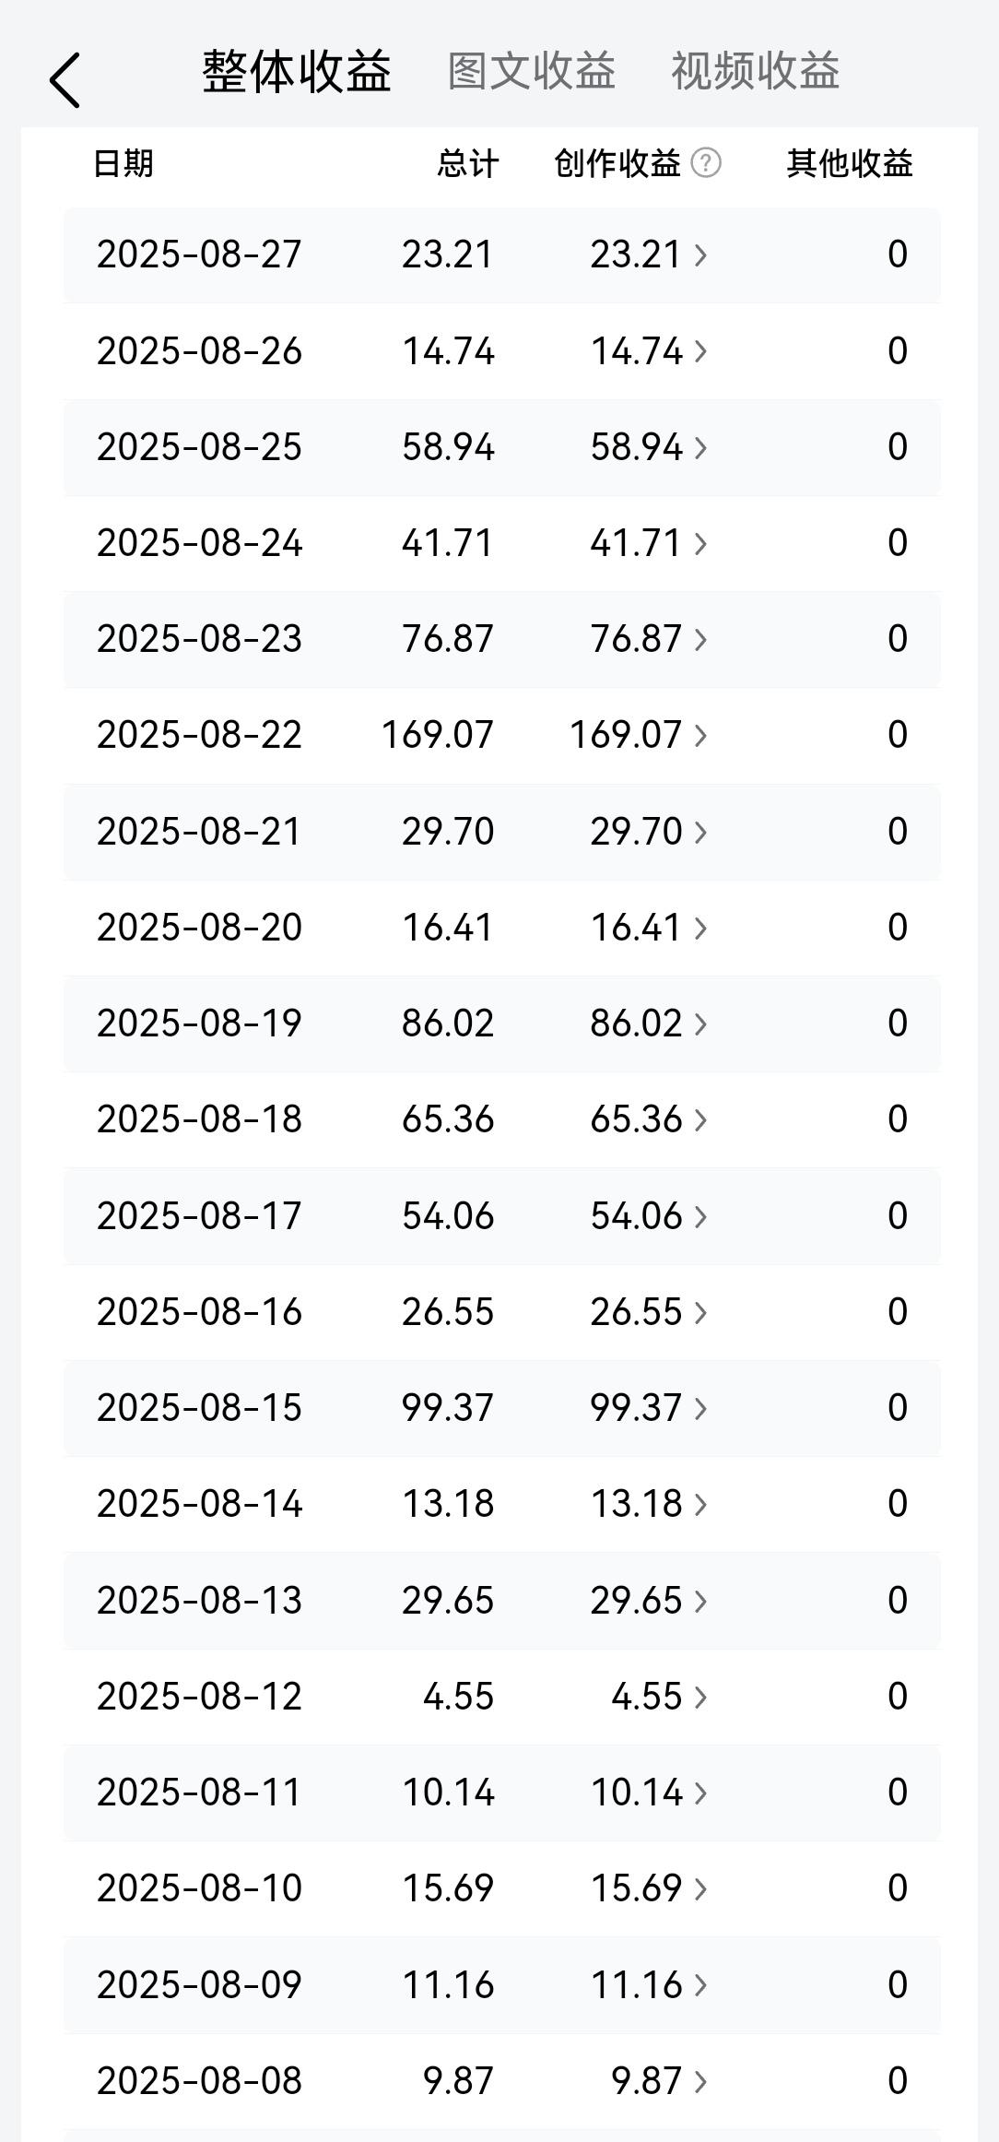This screenshot has height=2142, width=999.
Task: Open the 创作收益 help question-mark icon
Action: tap(706, 163)
